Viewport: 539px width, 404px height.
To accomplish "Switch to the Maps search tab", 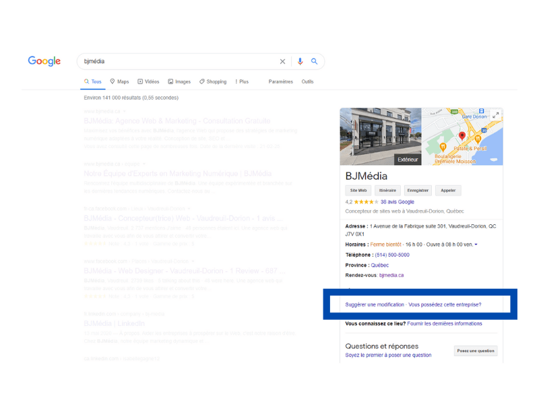I will (x=119, y=81).
